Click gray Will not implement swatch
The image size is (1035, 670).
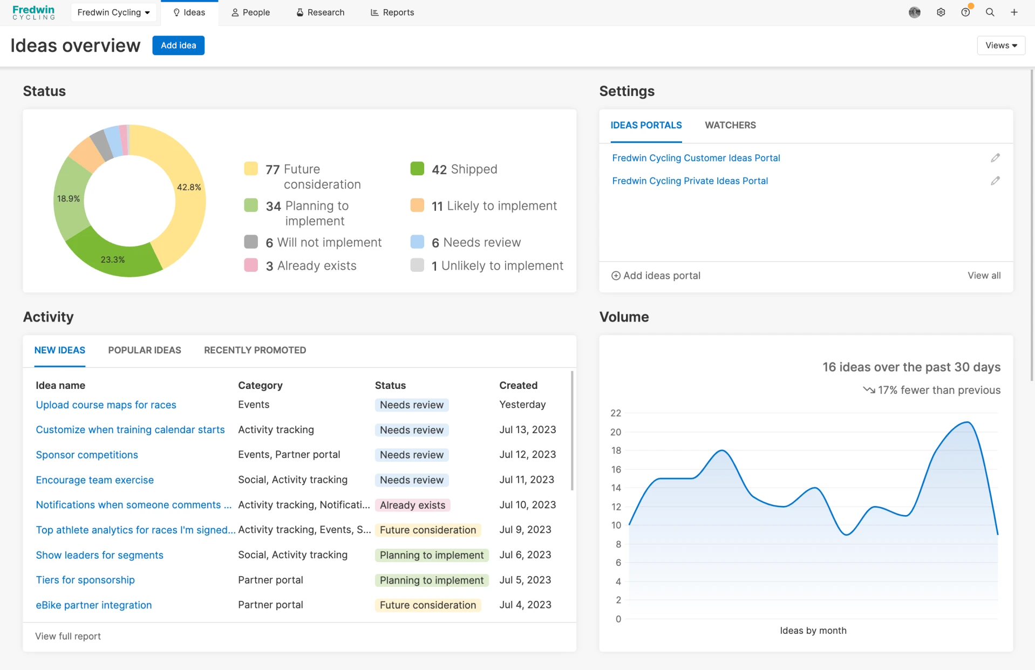click(251, 242)
